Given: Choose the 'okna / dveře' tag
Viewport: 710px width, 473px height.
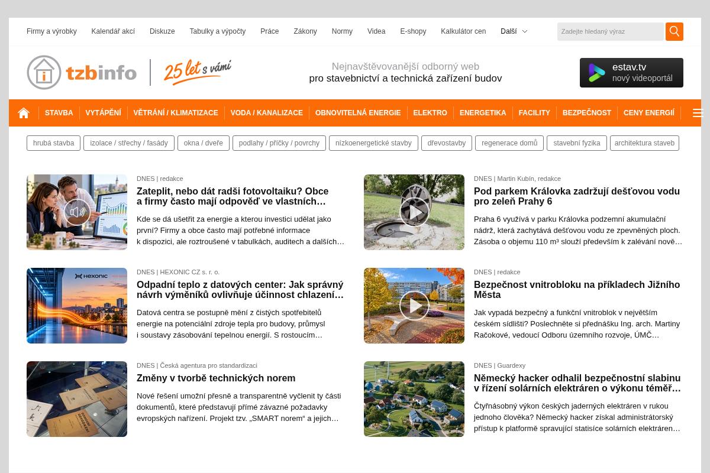Looking at the screenshot, I should coord(204,143).
